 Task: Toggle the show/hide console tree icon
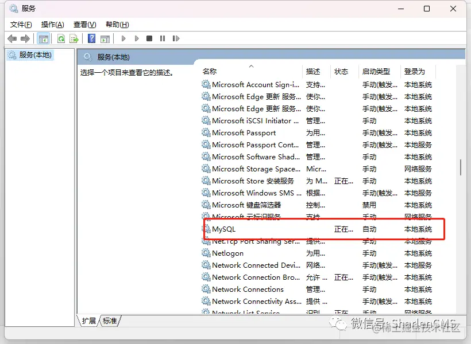point(43,38)
